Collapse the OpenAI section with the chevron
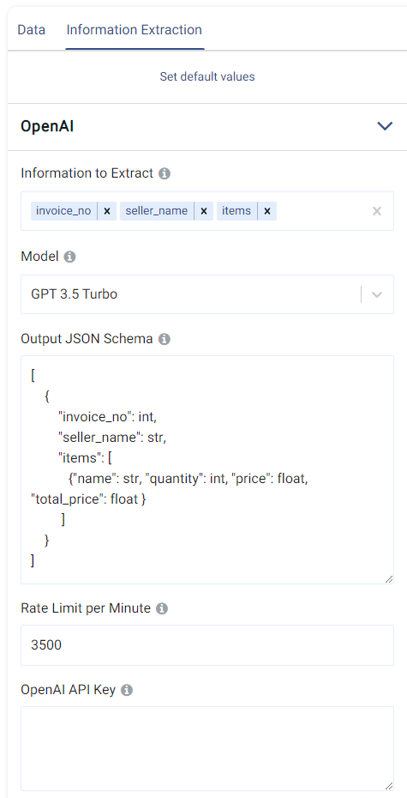This screenshot has width=407, height=798. tap(385, 126)
